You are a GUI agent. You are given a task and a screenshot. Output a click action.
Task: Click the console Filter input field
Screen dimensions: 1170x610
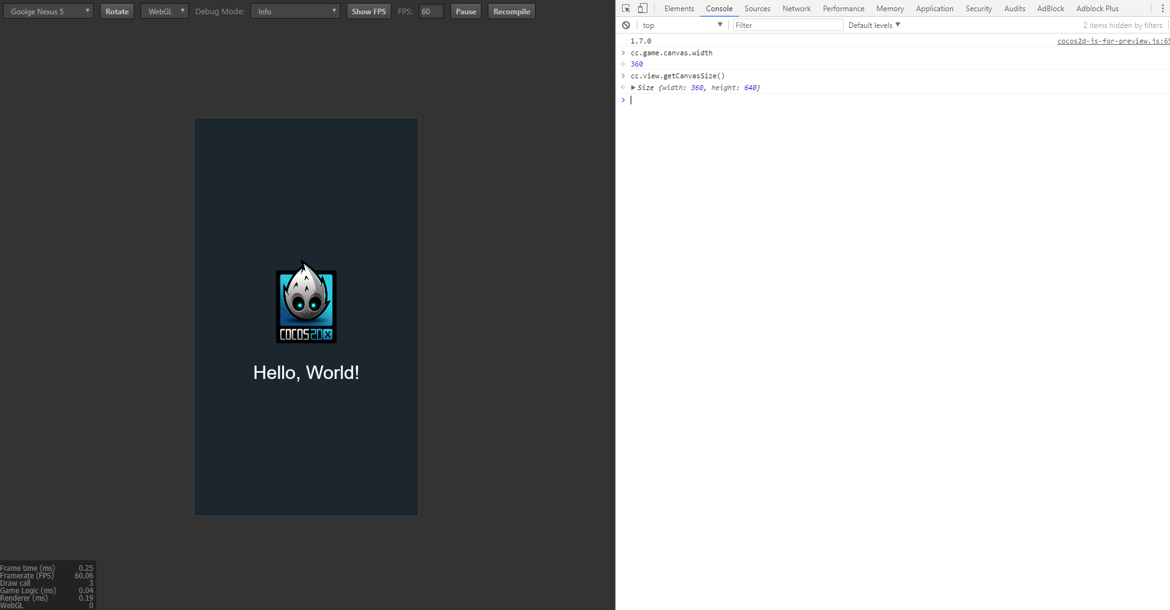[x=788, y=25]
